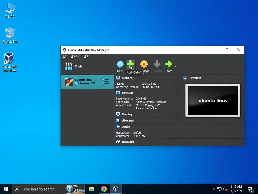This screenshot has width=258, height=194.
Task: Click the Network section icon
Action: point(118,141)
